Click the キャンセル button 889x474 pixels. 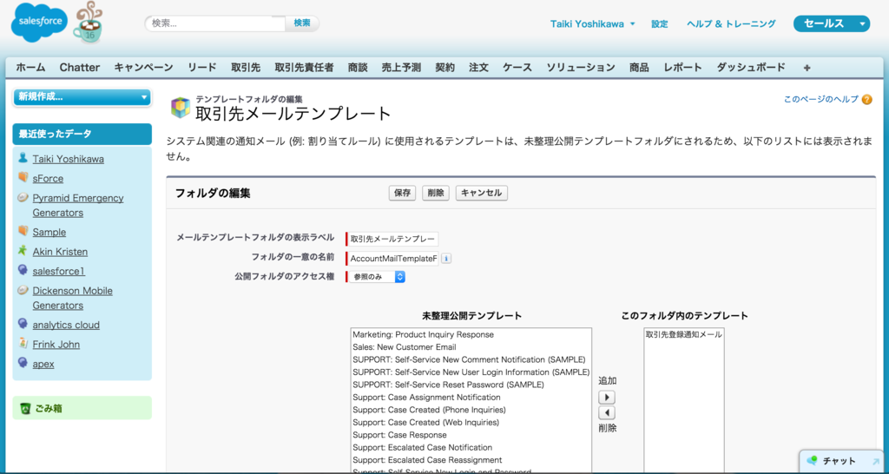(x=481, y=193)
